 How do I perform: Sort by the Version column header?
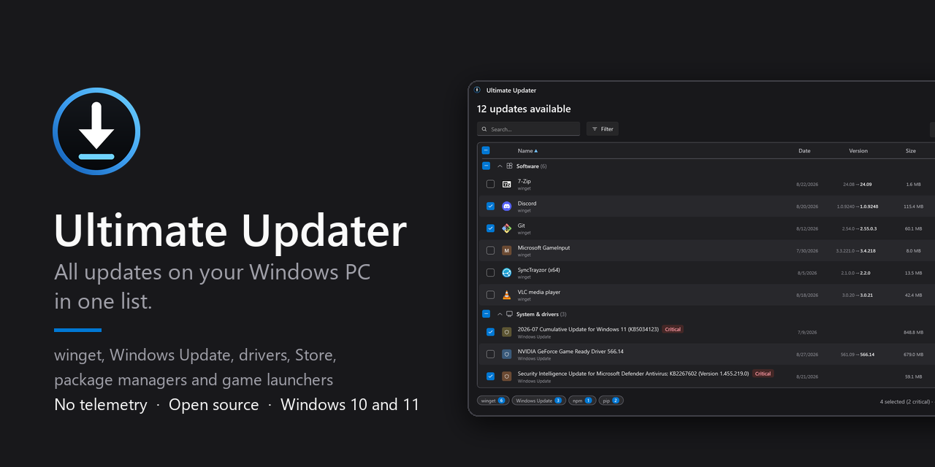(858, 151)
